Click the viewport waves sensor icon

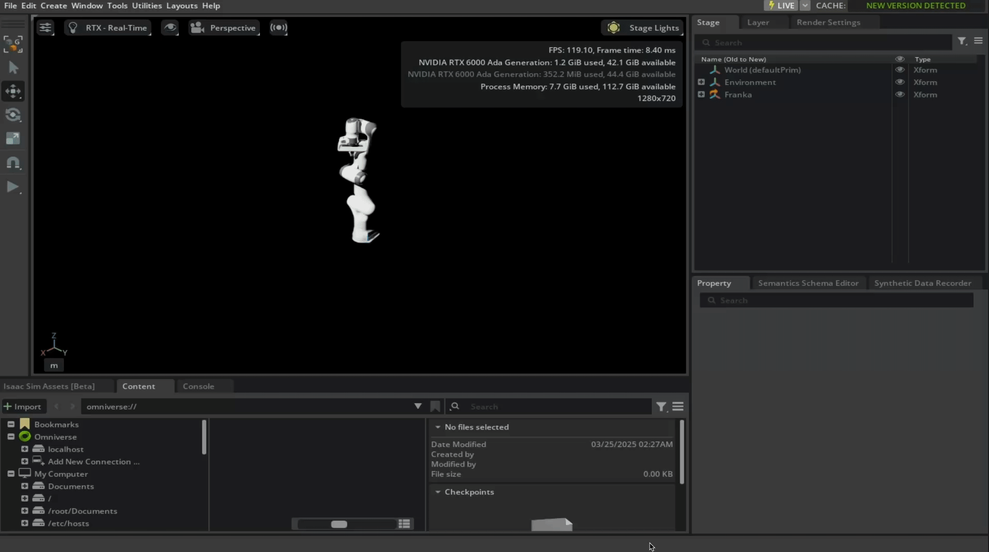point(278,28)
